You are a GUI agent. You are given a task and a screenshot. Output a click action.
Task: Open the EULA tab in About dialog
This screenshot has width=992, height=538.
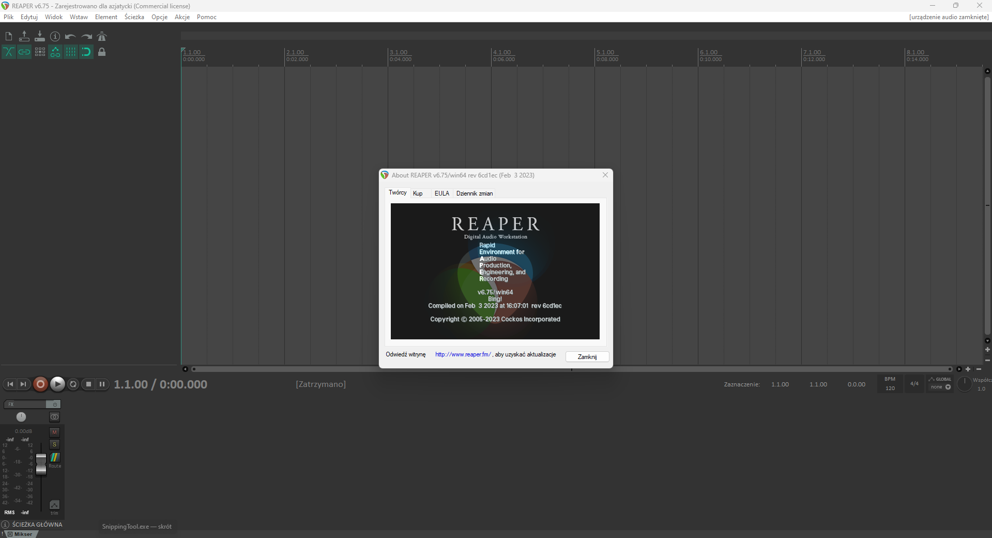click(442, 193)
